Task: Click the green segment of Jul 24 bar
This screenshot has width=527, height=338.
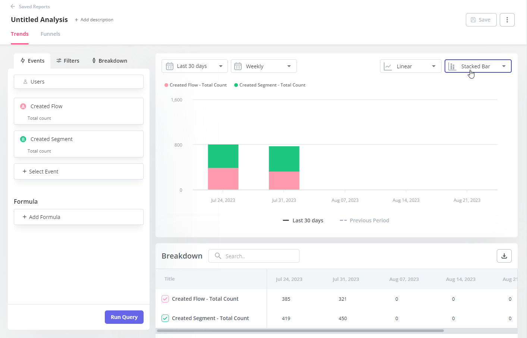Action: 223,156
